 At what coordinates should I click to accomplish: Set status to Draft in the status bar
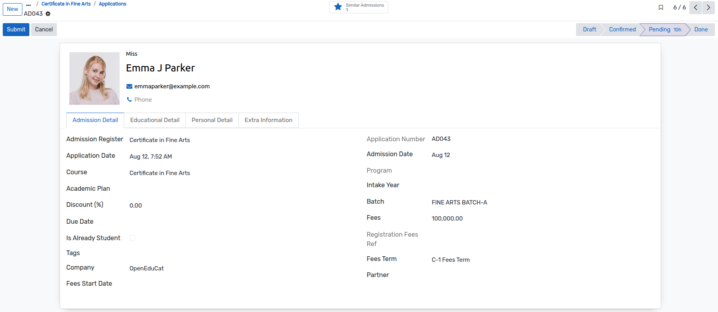[589, 29]
